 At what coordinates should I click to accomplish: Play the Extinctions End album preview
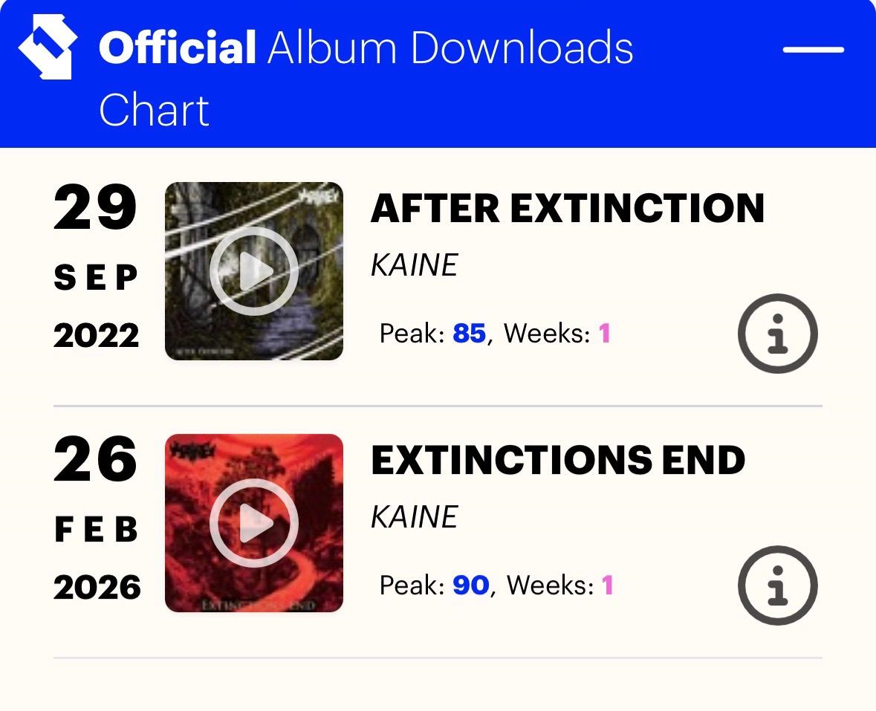point(254,523)
